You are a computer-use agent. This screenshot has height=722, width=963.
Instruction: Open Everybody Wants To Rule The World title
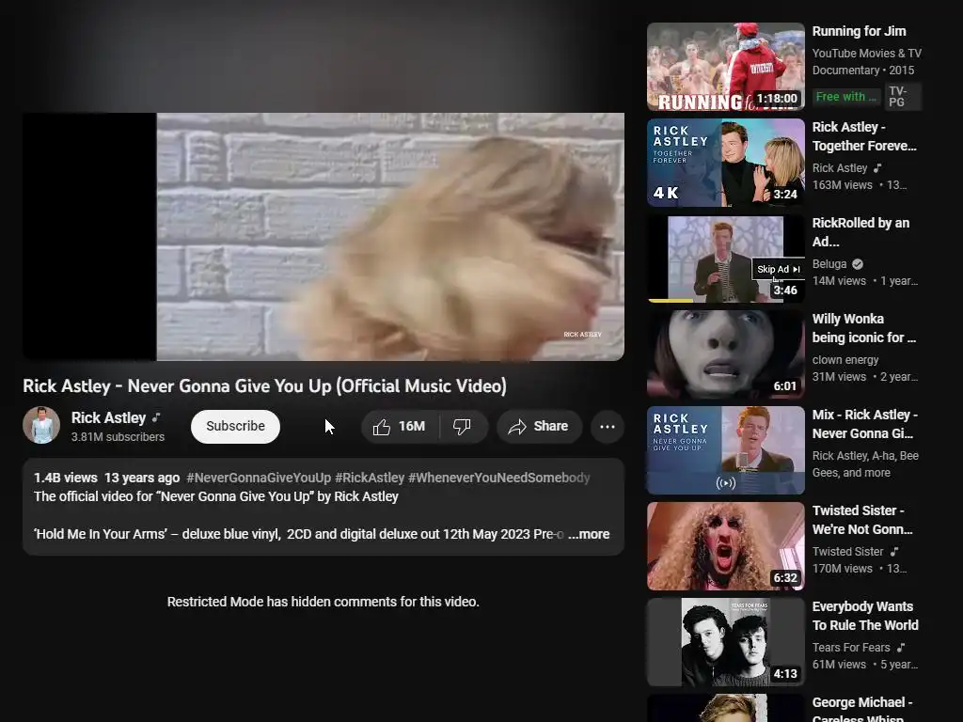click(x=865, y=616)
